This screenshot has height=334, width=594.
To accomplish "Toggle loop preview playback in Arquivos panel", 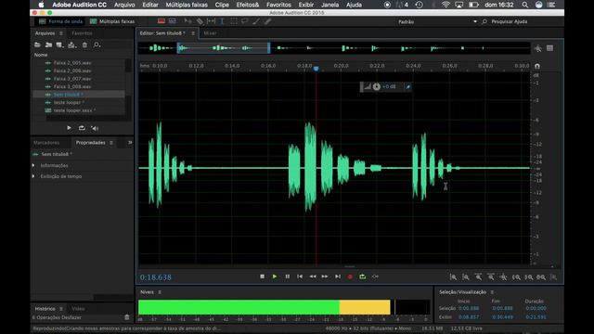I will pyautogui.click(x=82, y=128).
